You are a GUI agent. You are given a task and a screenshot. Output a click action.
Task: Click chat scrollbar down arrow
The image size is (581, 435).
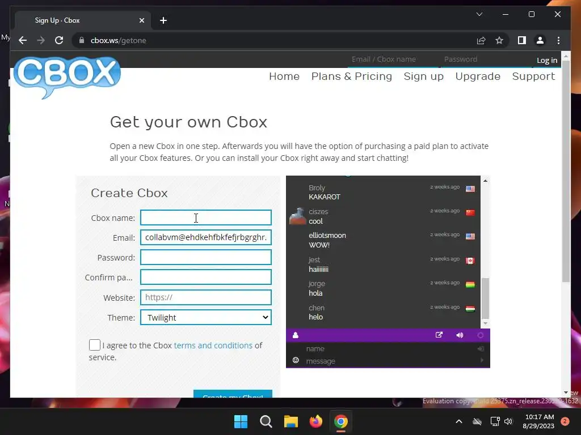485,323
